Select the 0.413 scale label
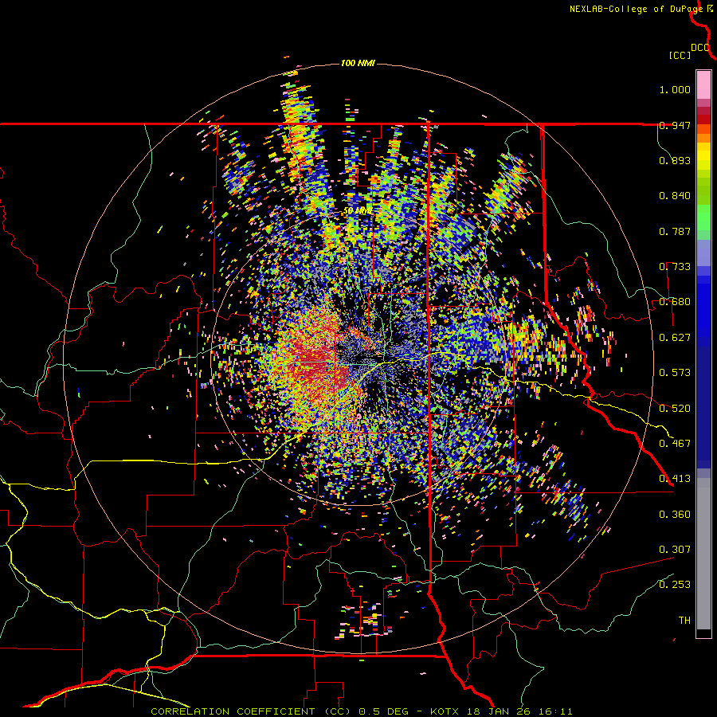Image resolution: width=717 pixels, height=717 pixels. click(x=675, y=479)
